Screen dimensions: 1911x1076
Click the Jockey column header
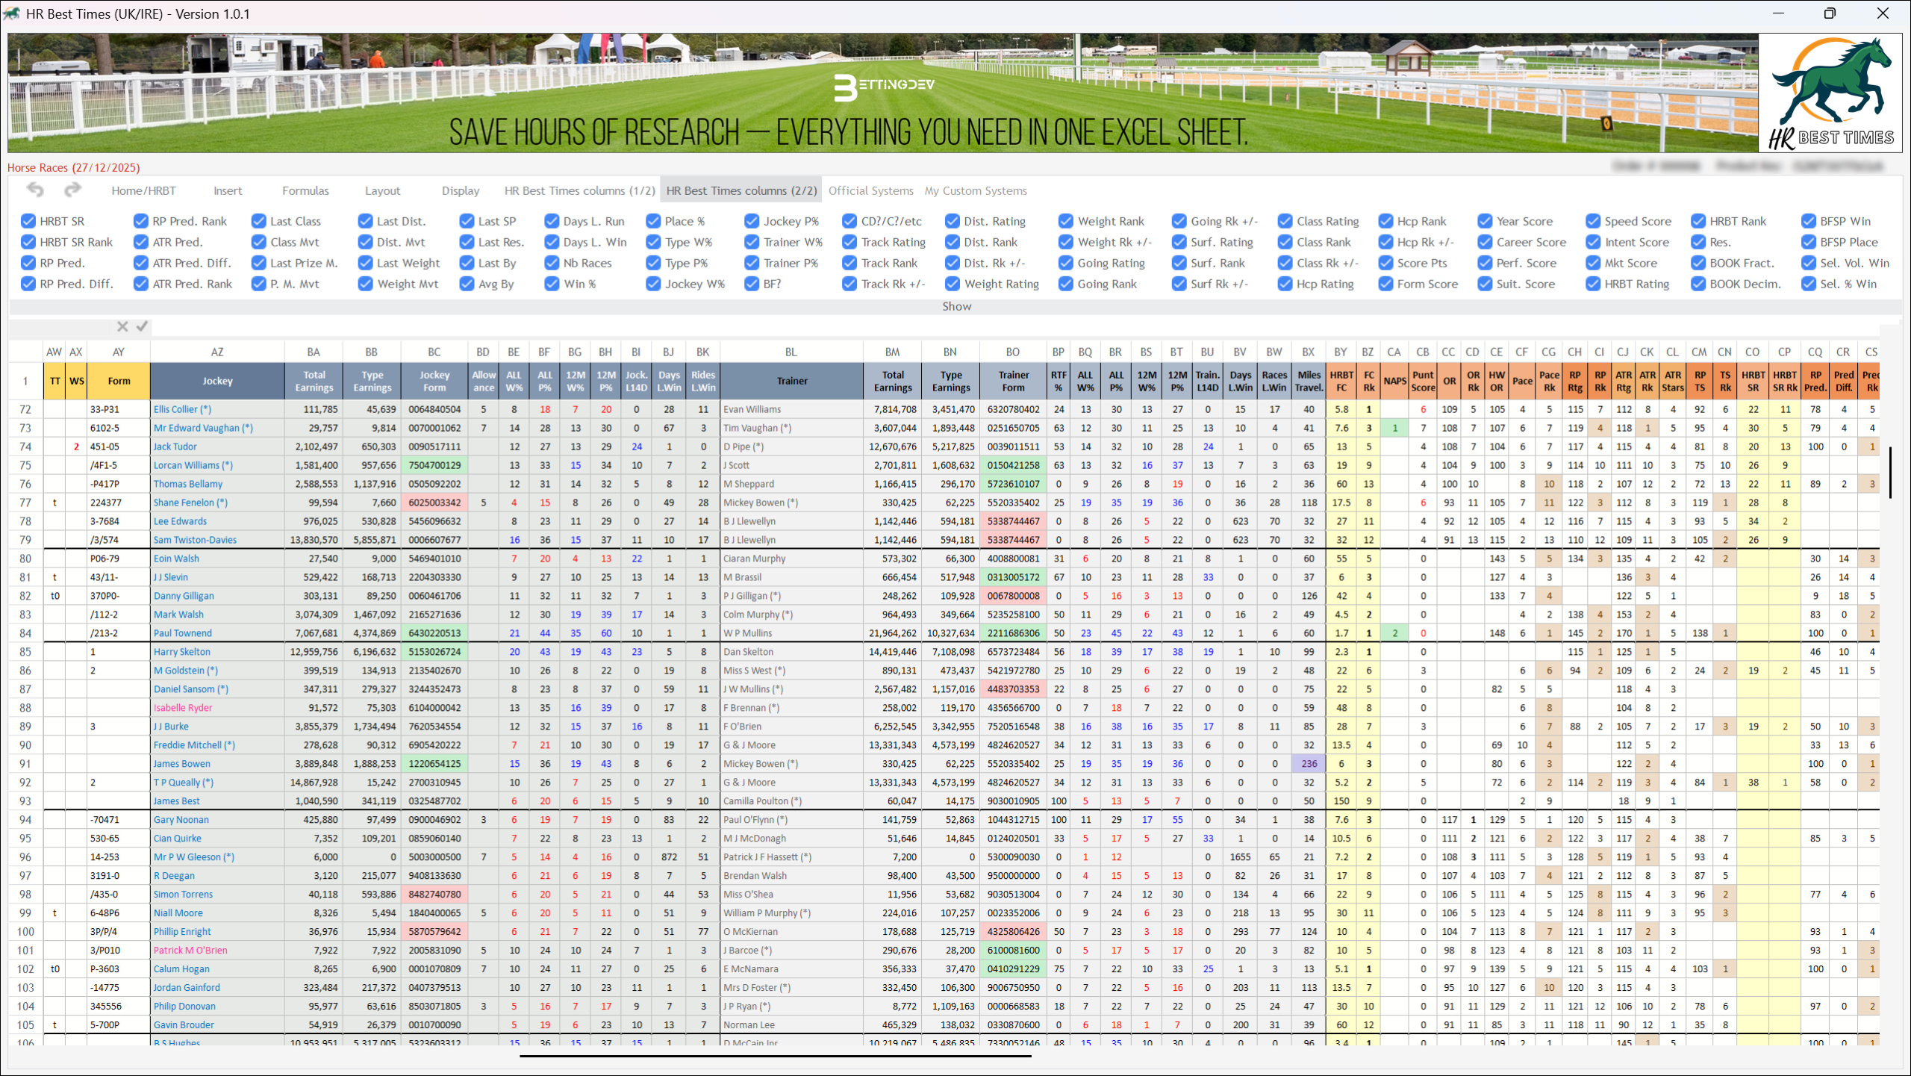(x=217, y=381)
